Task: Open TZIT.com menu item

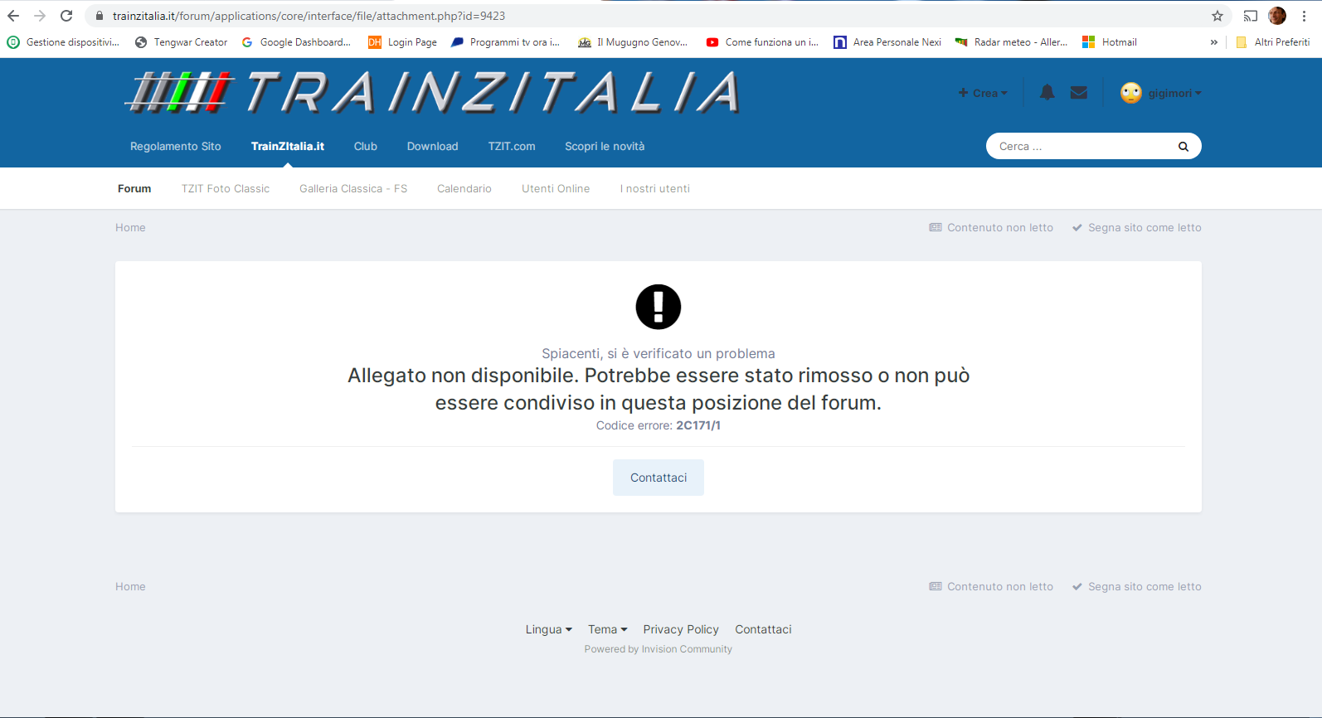Action: (x=512, y=146)
